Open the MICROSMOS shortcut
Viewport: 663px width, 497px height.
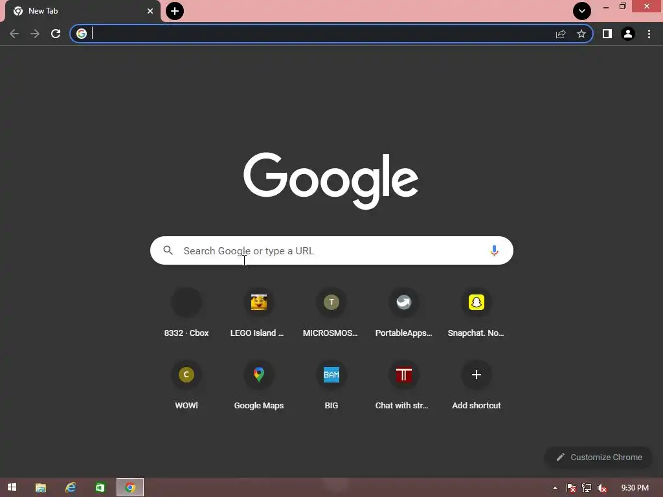coord(331,313)
